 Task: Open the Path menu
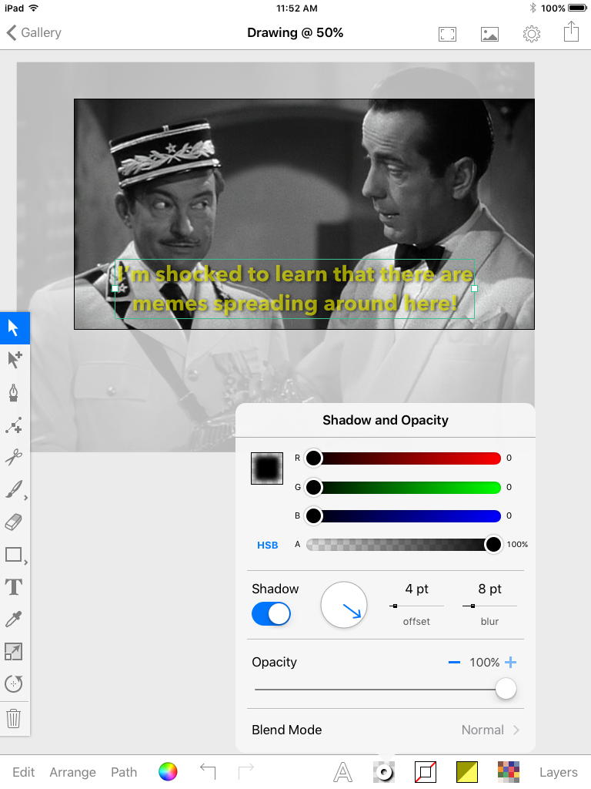(x=124, y=772)
